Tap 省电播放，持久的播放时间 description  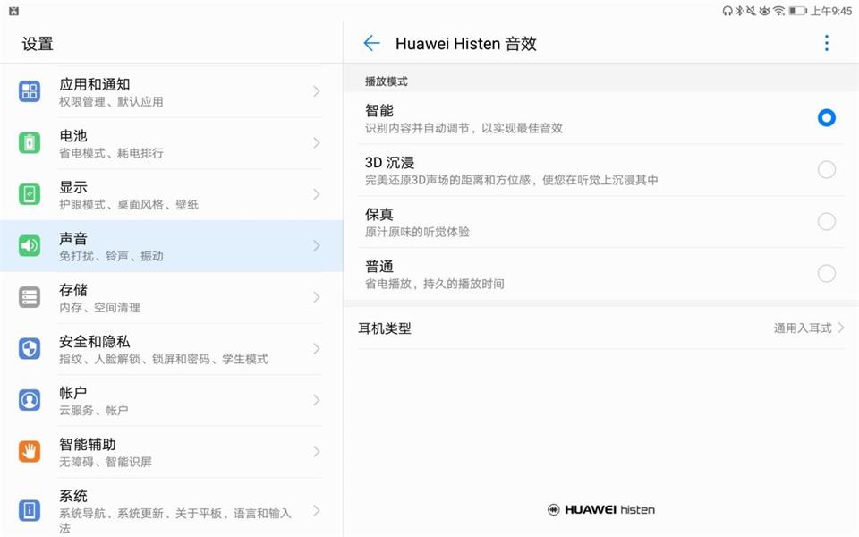click(435, 284)
